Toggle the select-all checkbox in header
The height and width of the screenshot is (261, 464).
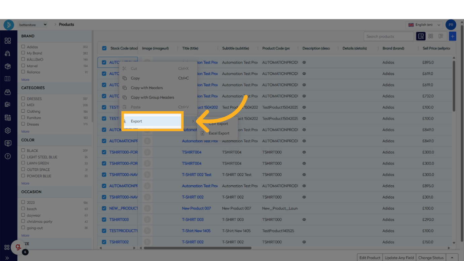104,48
